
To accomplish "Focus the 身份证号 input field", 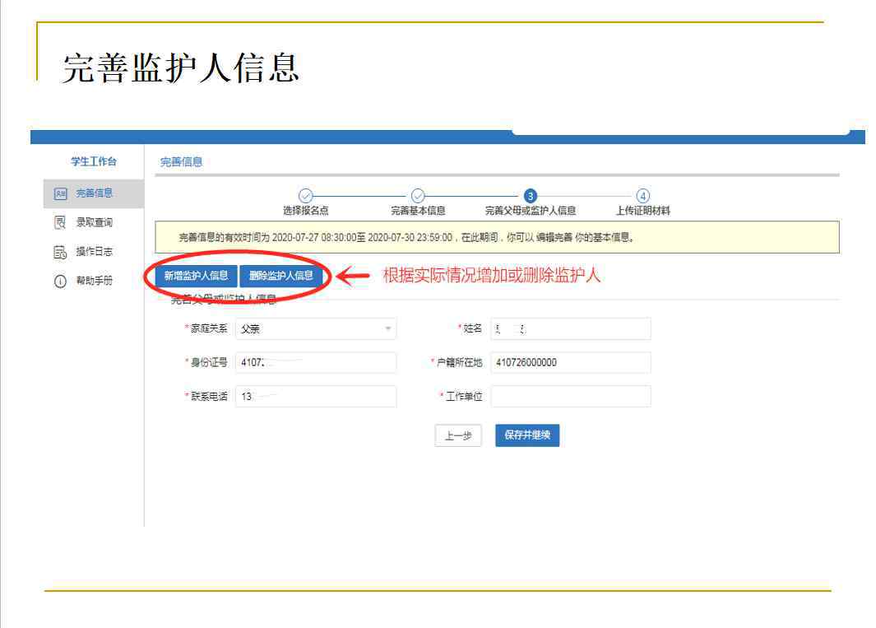I will (x=316, y=362).
